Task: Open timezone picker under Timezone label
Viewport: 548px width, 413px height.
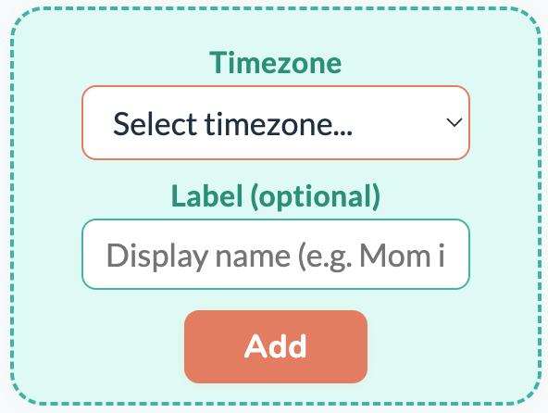Action: [x=276, y=123]
